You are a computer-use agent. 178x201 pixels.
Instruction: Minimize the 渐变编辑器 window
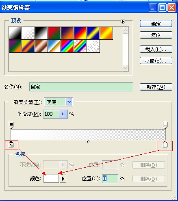click(x=153, y=8)
